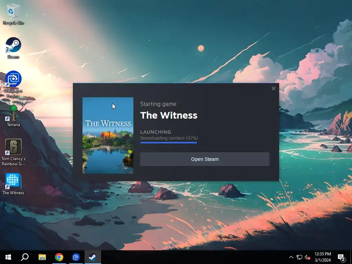This screenshot has height=264, width=352.
Task: Open the notification center icon
Action: point(341,257)
